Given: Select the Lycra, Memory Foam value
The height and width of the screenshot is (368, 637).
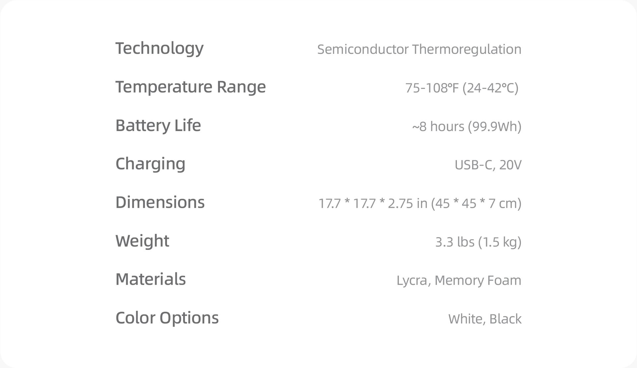Looking at the screenshot, I should [x=459, y=280].
